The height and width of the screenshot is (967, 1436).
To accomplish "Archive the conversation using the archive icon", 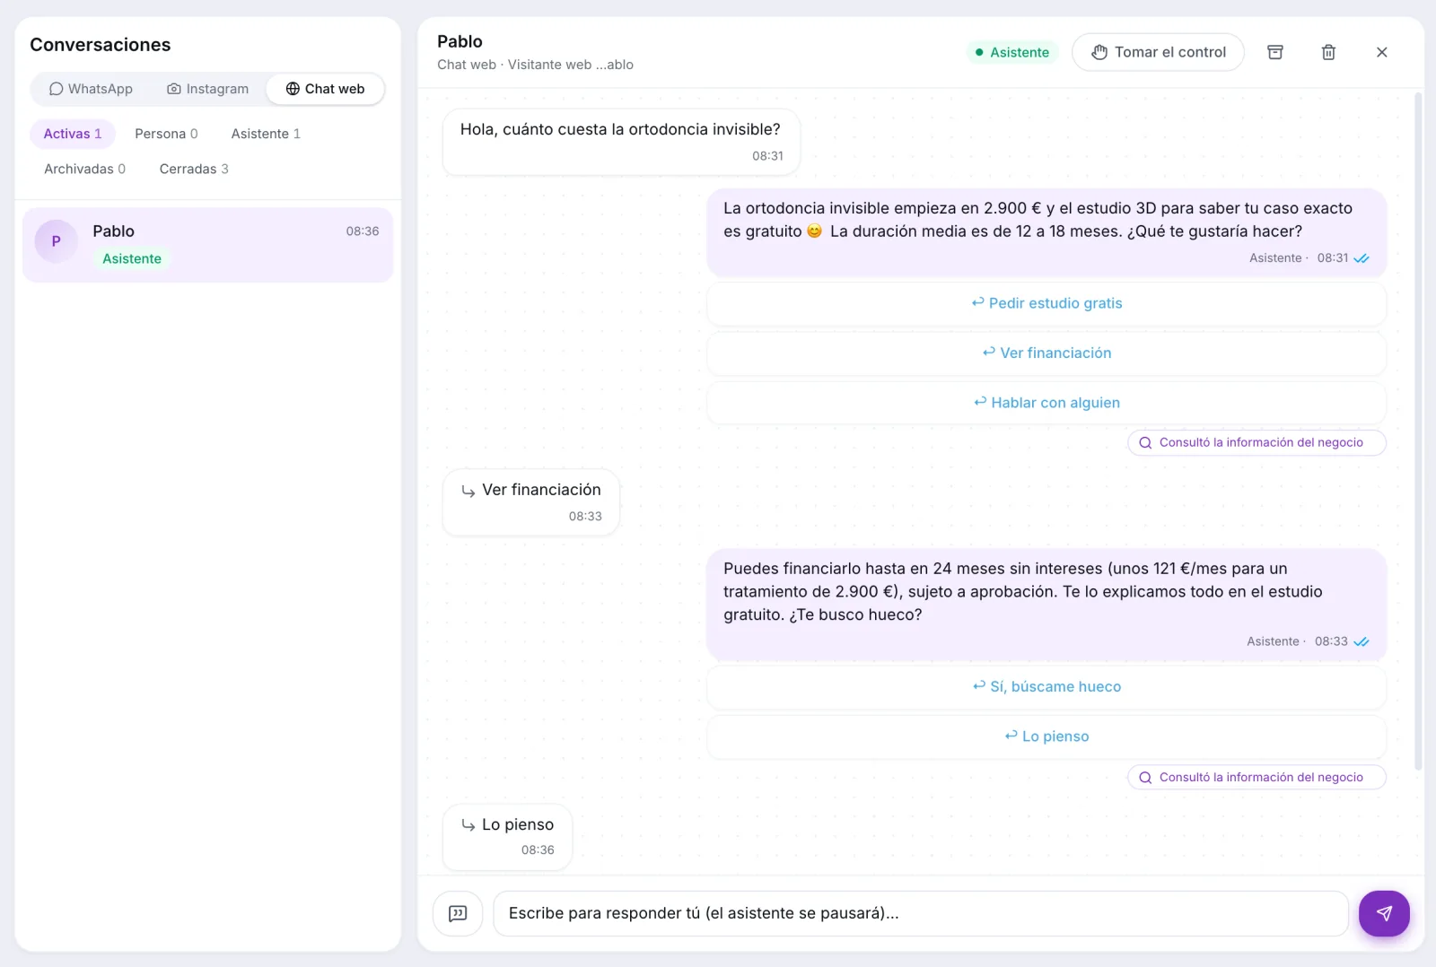I will click(x=1274, y=52).
